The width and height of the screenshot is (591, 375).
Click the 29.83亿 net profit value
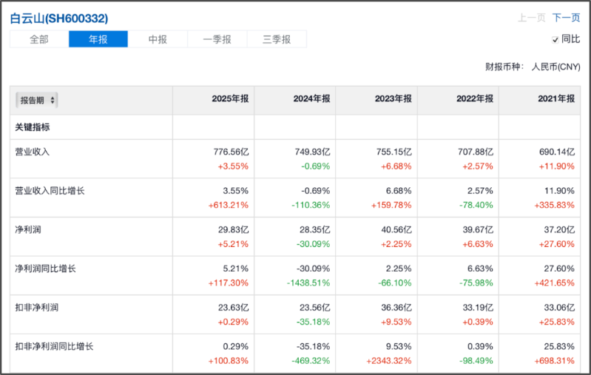(233, 229)
